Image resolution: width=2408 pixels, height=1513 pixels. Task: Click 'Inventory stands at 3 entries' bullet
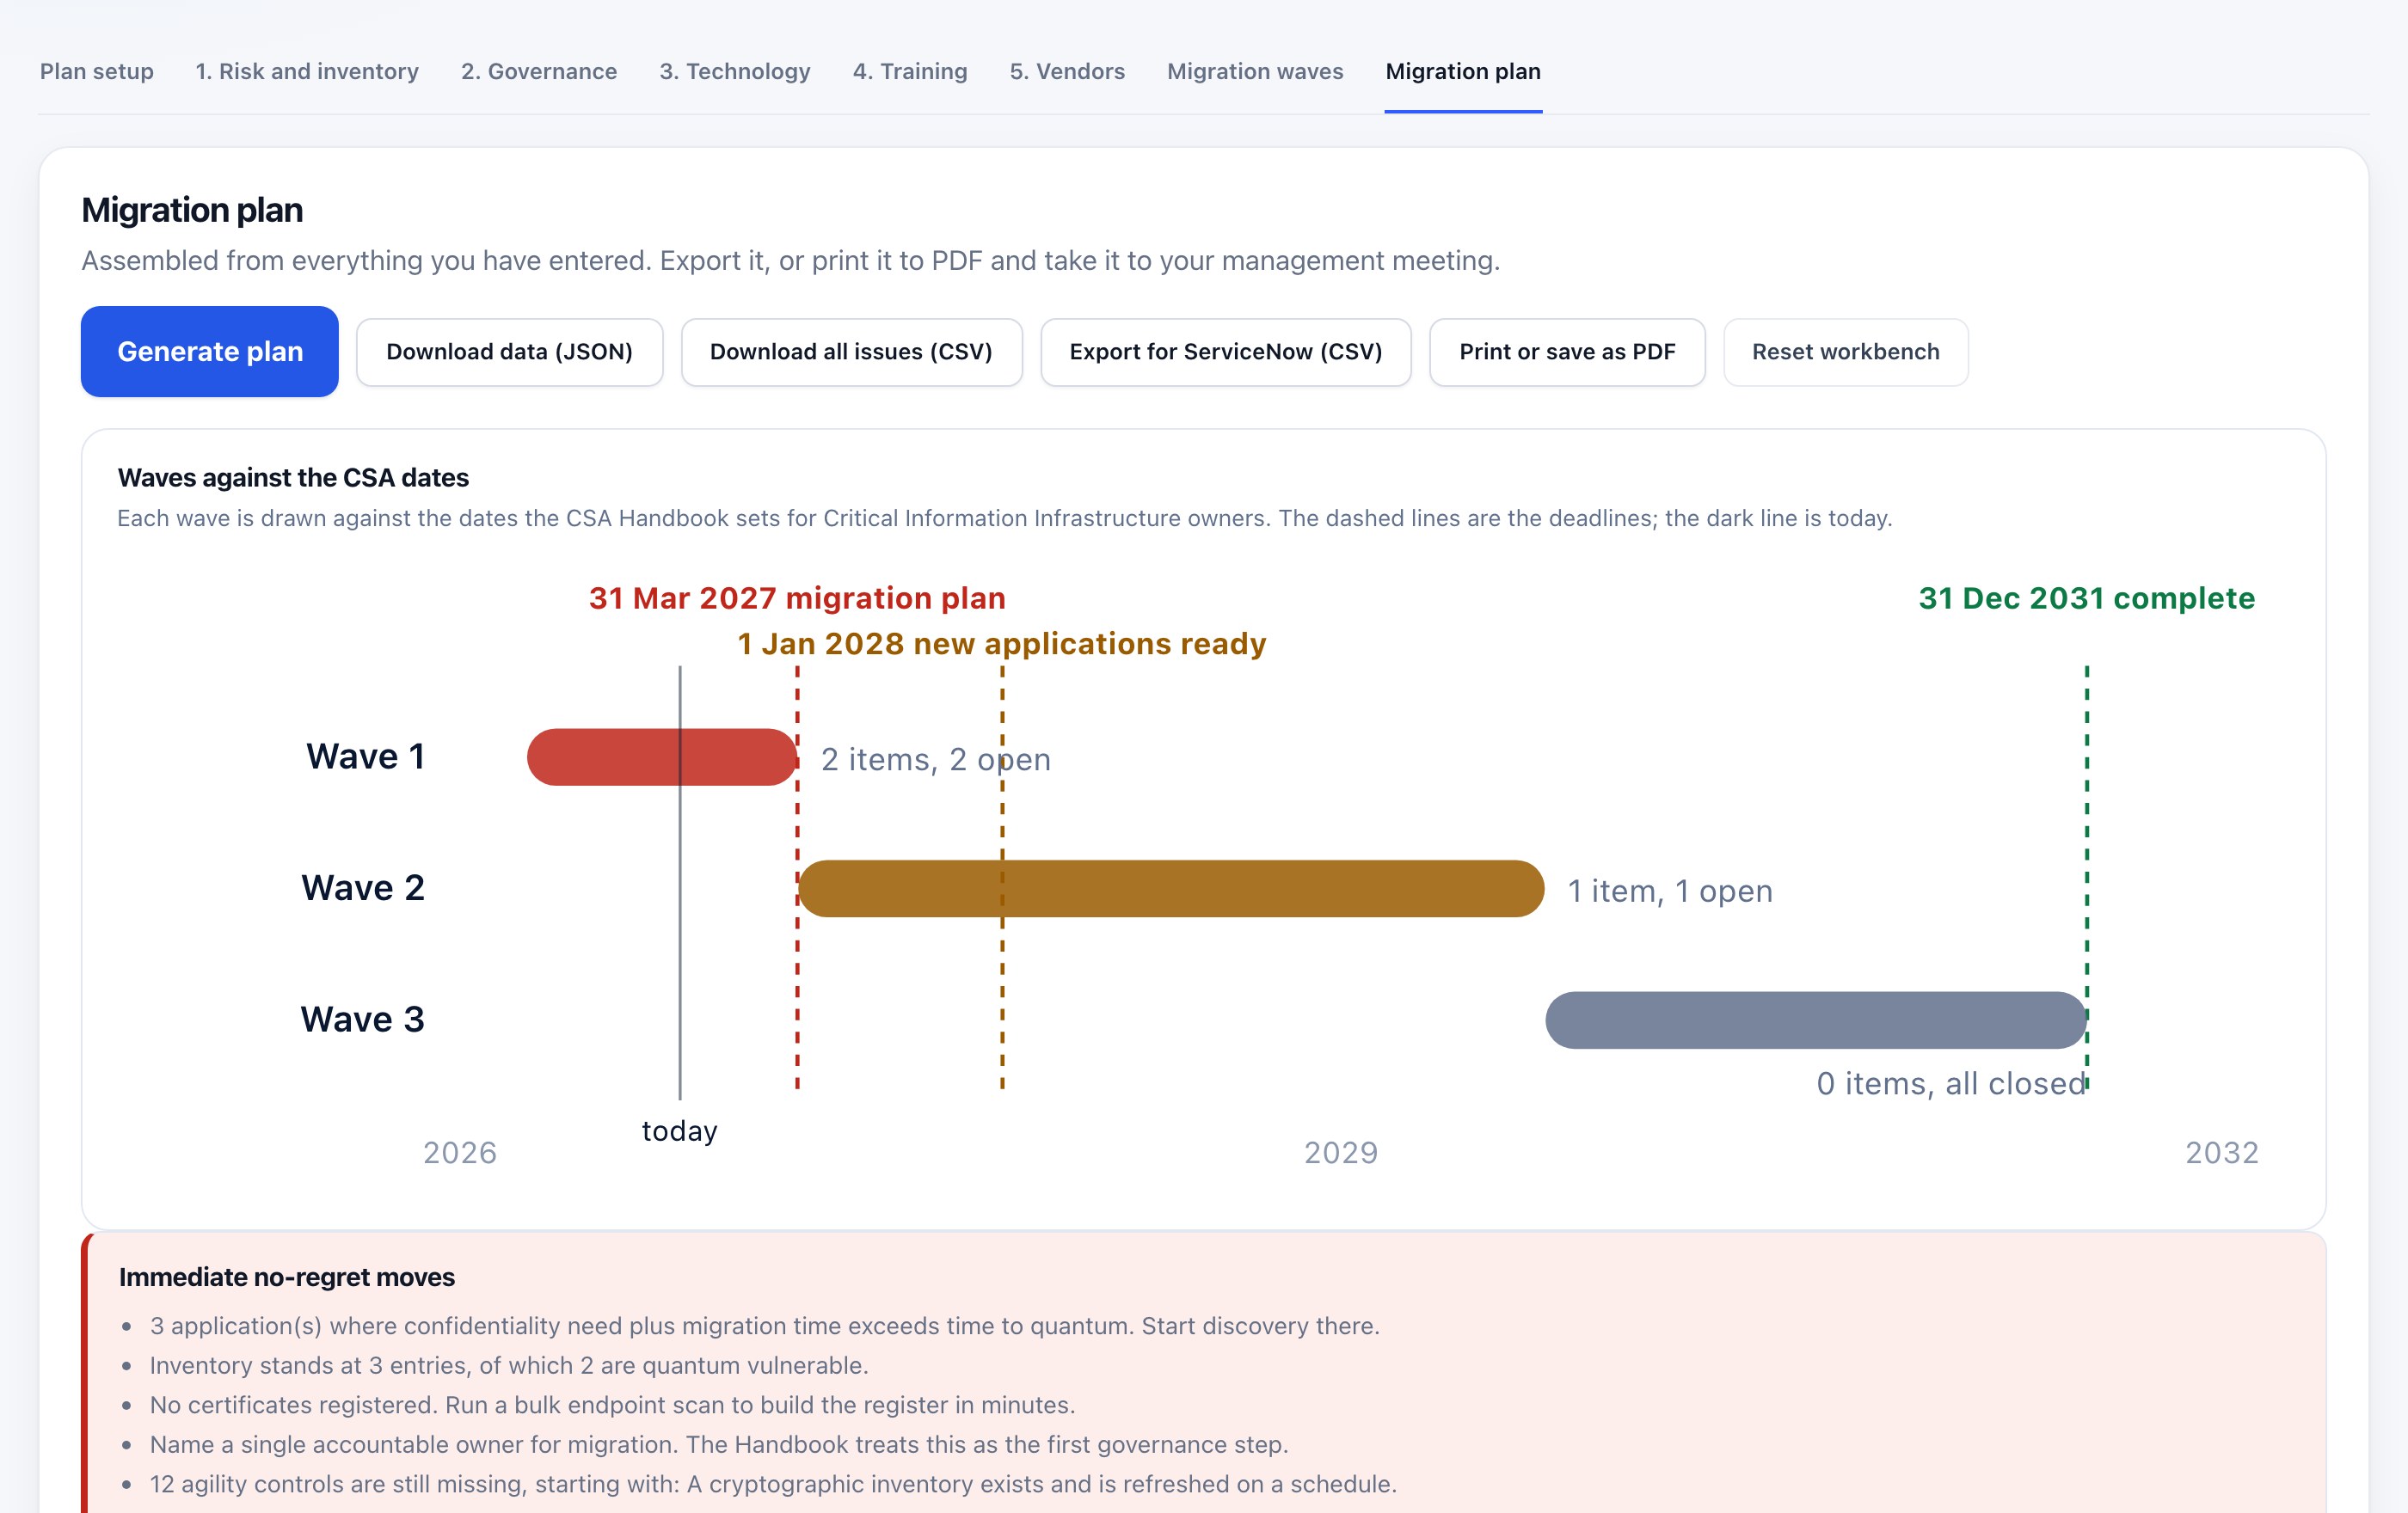coord(509,1365)
